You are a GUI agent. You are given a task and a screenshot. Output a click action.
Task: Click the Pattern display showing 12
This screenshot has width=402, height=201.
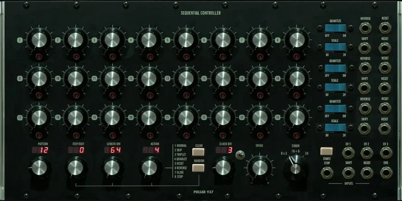[40, 150]
